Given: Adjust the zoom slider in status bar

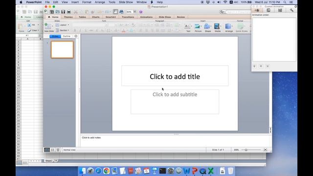Looking at the screenshot, I should pos(246,150).
